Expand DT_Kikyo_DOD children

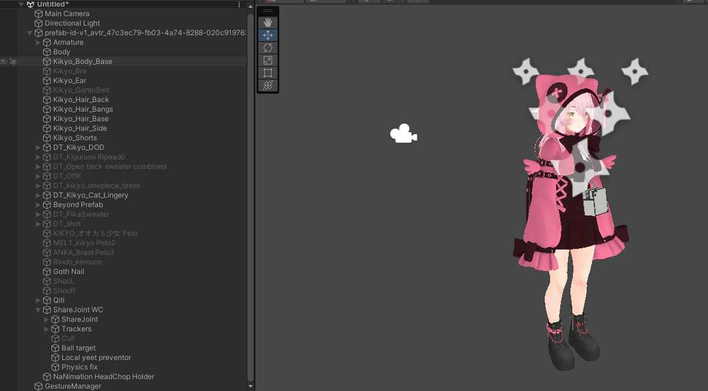[38, 147]
